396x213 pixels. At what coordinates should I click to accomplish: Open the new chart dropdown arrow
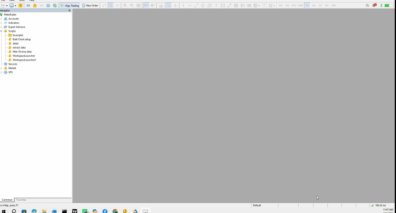7,5
